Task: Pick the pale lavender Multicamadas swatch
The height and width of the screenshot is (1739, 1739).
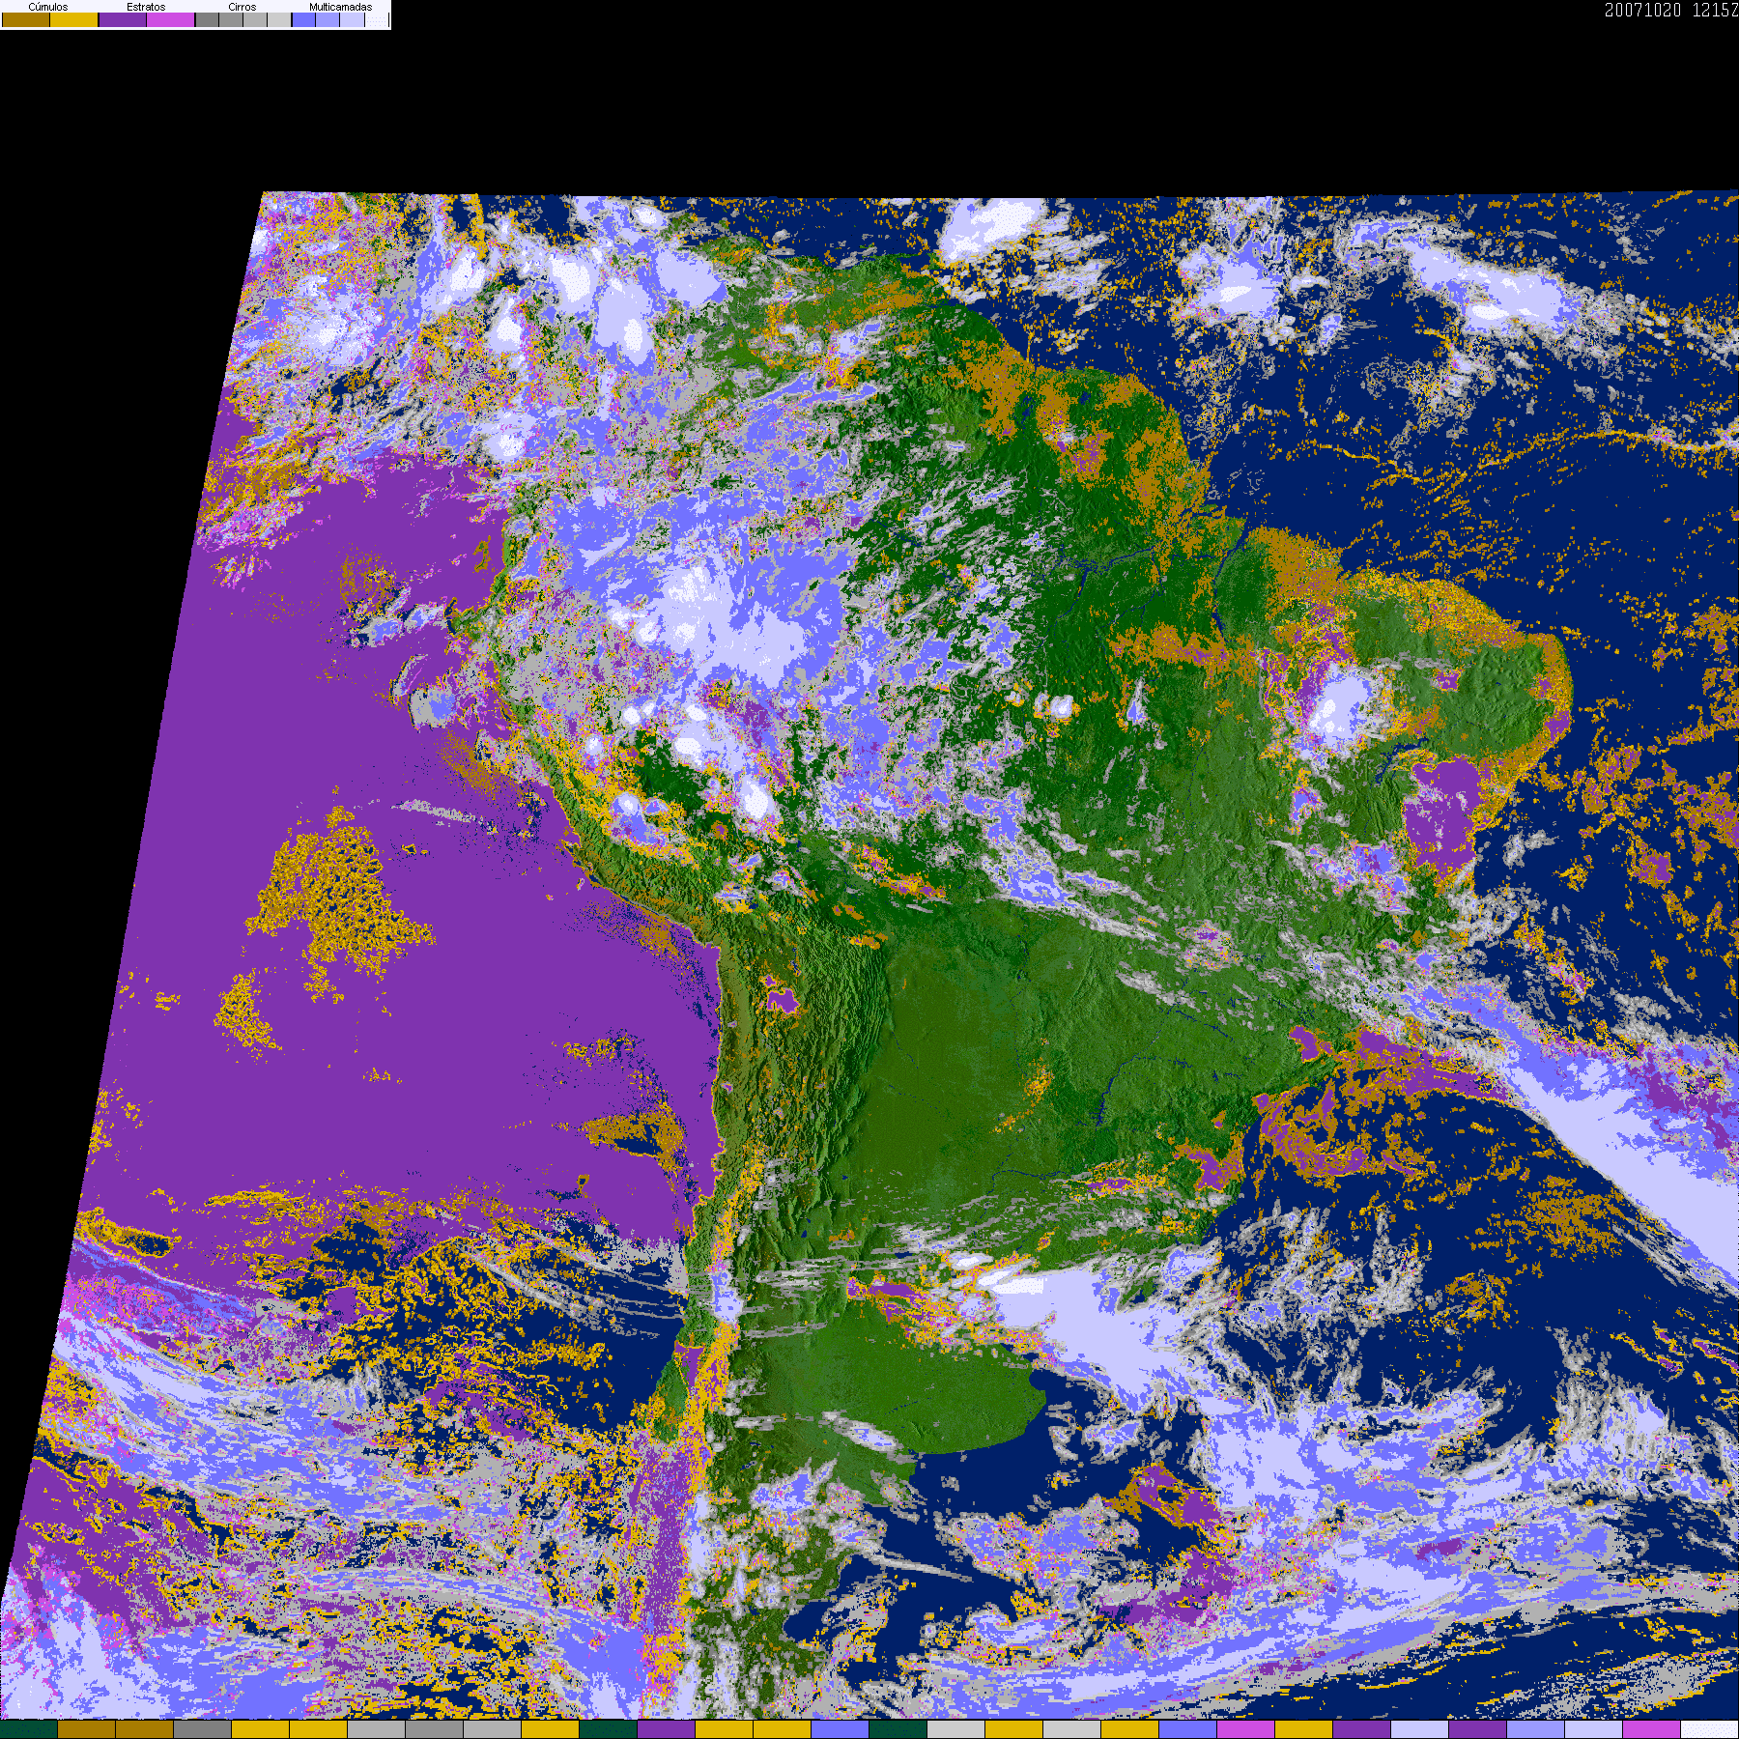Action: point(353,20)
